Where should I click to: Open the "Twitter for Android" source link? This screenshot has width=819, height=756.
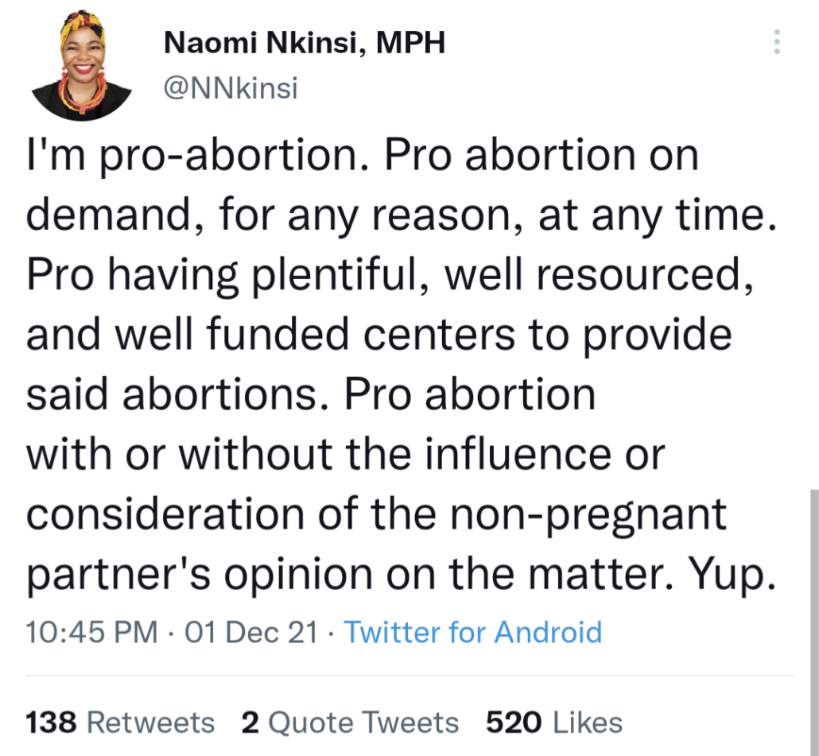tap(472, 633)
